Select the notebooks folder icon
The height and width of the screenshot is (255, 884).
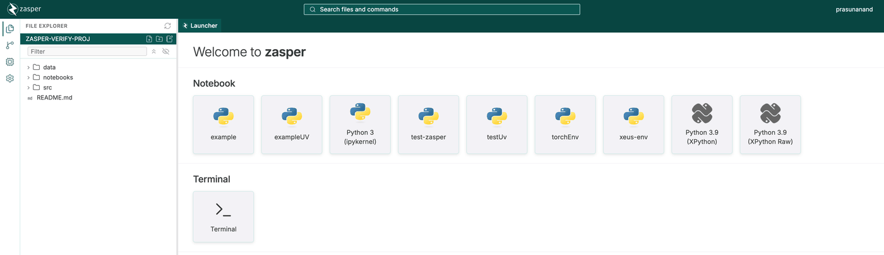[x=37, y=77]
